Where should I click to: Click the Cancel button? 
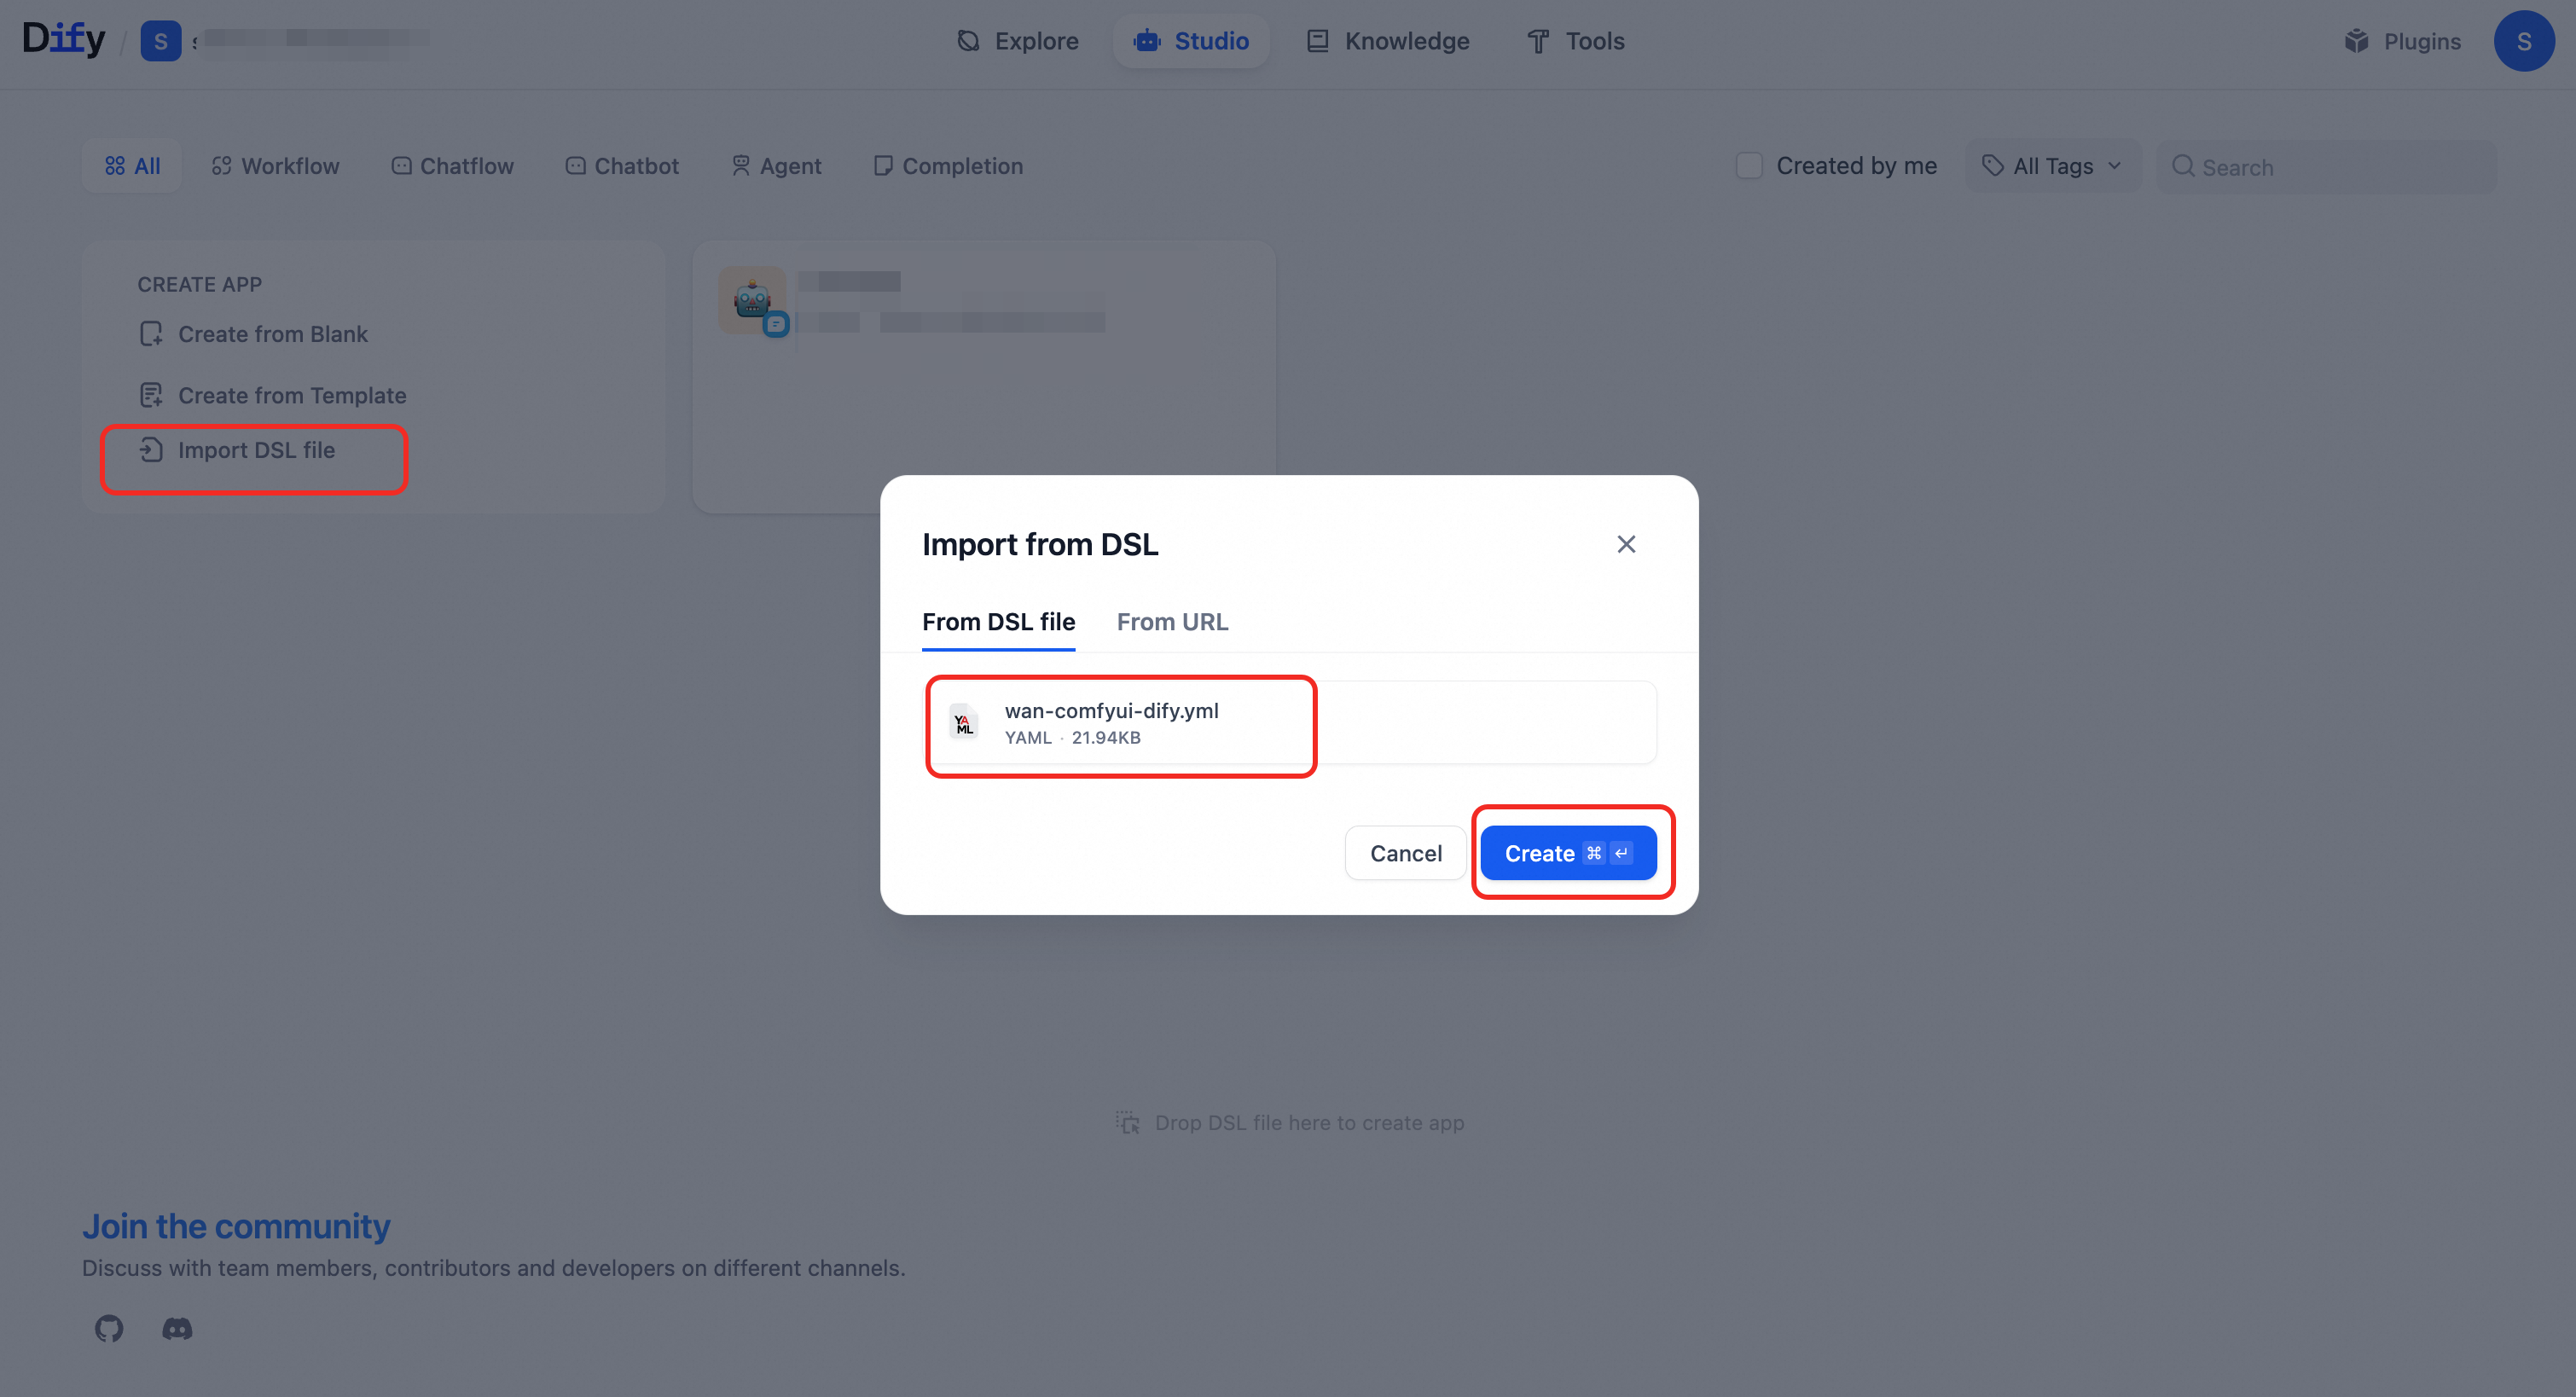(x=1405, y=853)
